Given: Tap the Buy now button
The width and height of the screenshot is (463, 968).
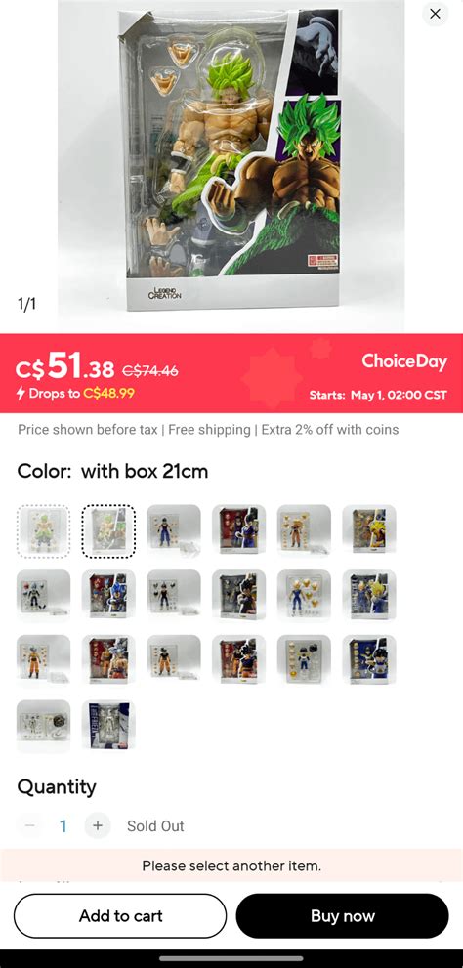Looking at the screenshot, I should coord(343,915).
